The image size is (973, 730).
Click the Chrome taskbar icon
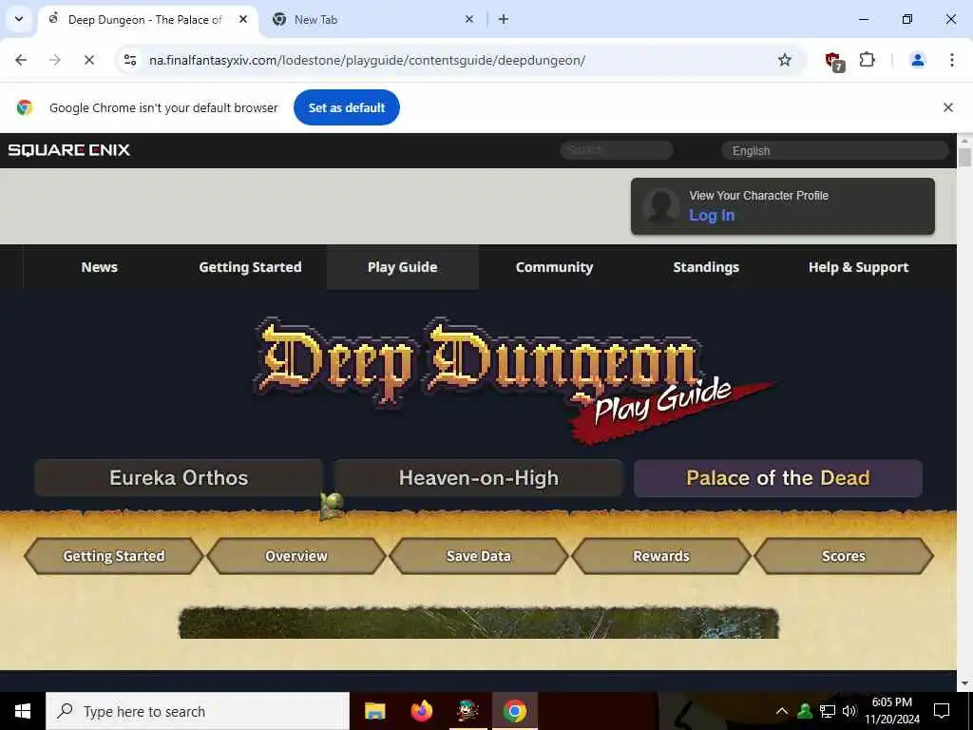(x=514, y=711)
